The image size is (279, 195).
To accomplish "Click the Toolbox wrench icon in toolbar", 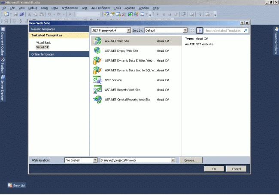I will (x=124, y=14).
